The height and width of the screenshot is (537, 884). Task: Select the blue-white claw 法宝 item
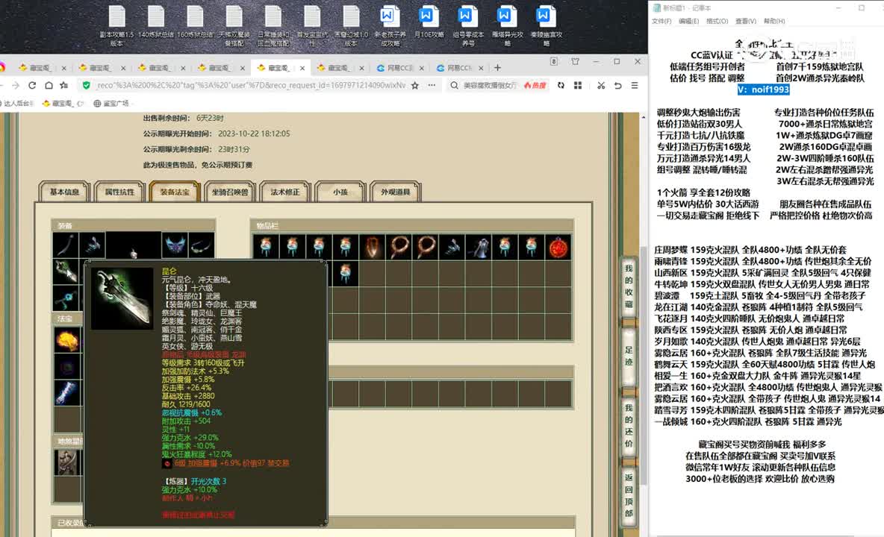[x=66, y=392]
